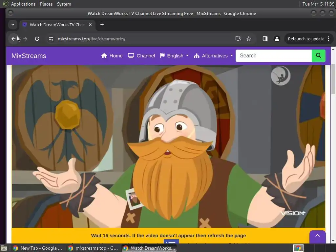Go to Home in the site navbar
336x252 pixels.
[112, 56]
